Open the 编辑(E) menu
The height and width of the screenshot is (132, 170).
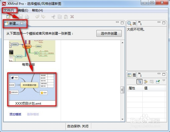[23, 10]
